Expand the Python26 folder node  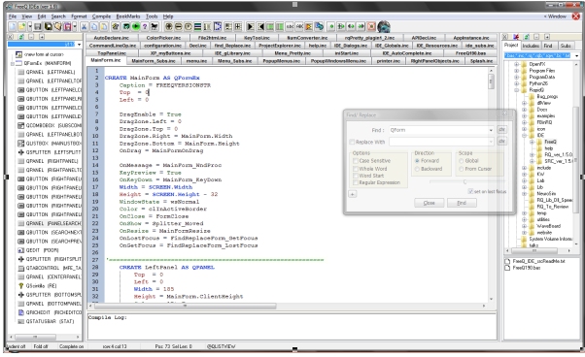coord(516,83)
